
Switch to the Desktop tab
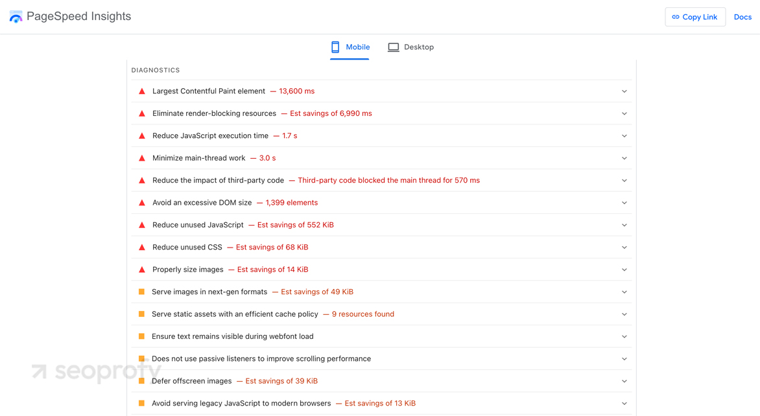[x=411, y=47]
